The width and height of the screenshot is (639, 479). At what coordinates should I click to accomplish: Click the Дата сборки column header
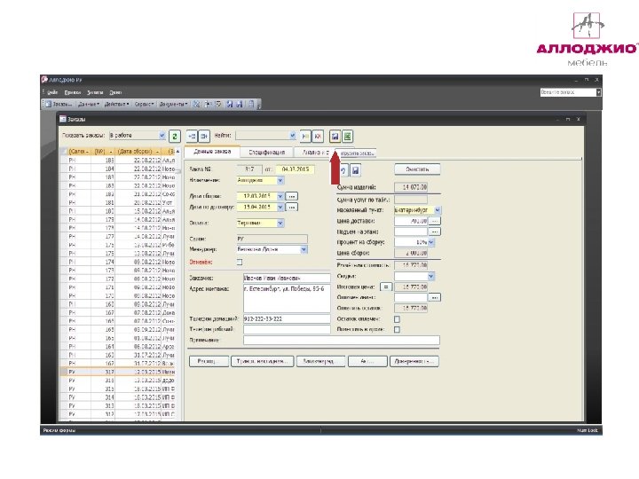(x=138, y=152)
